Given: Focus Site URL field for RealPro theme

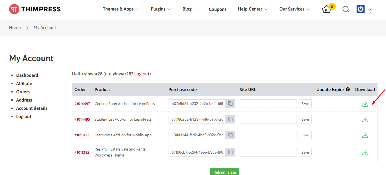Looking at the screenshot, I should click(268, 152).
